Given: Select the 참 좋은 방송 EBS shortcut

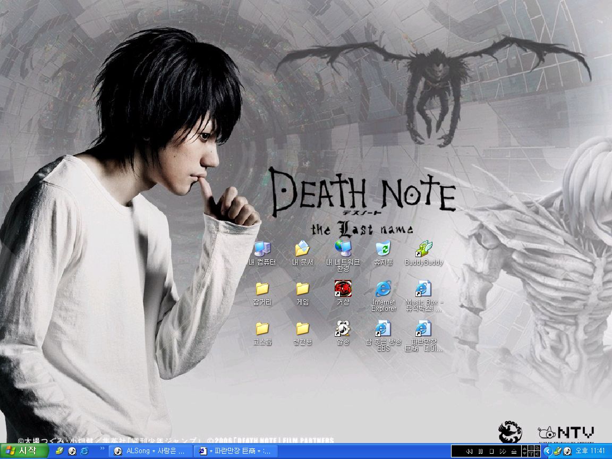Looking at the screenshot, I should (x=384, y=336).
